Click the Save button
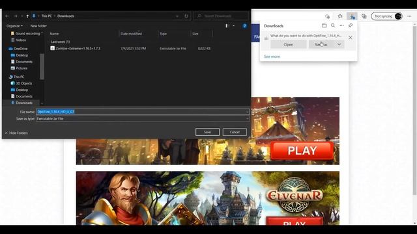 [x=207, y=132]
